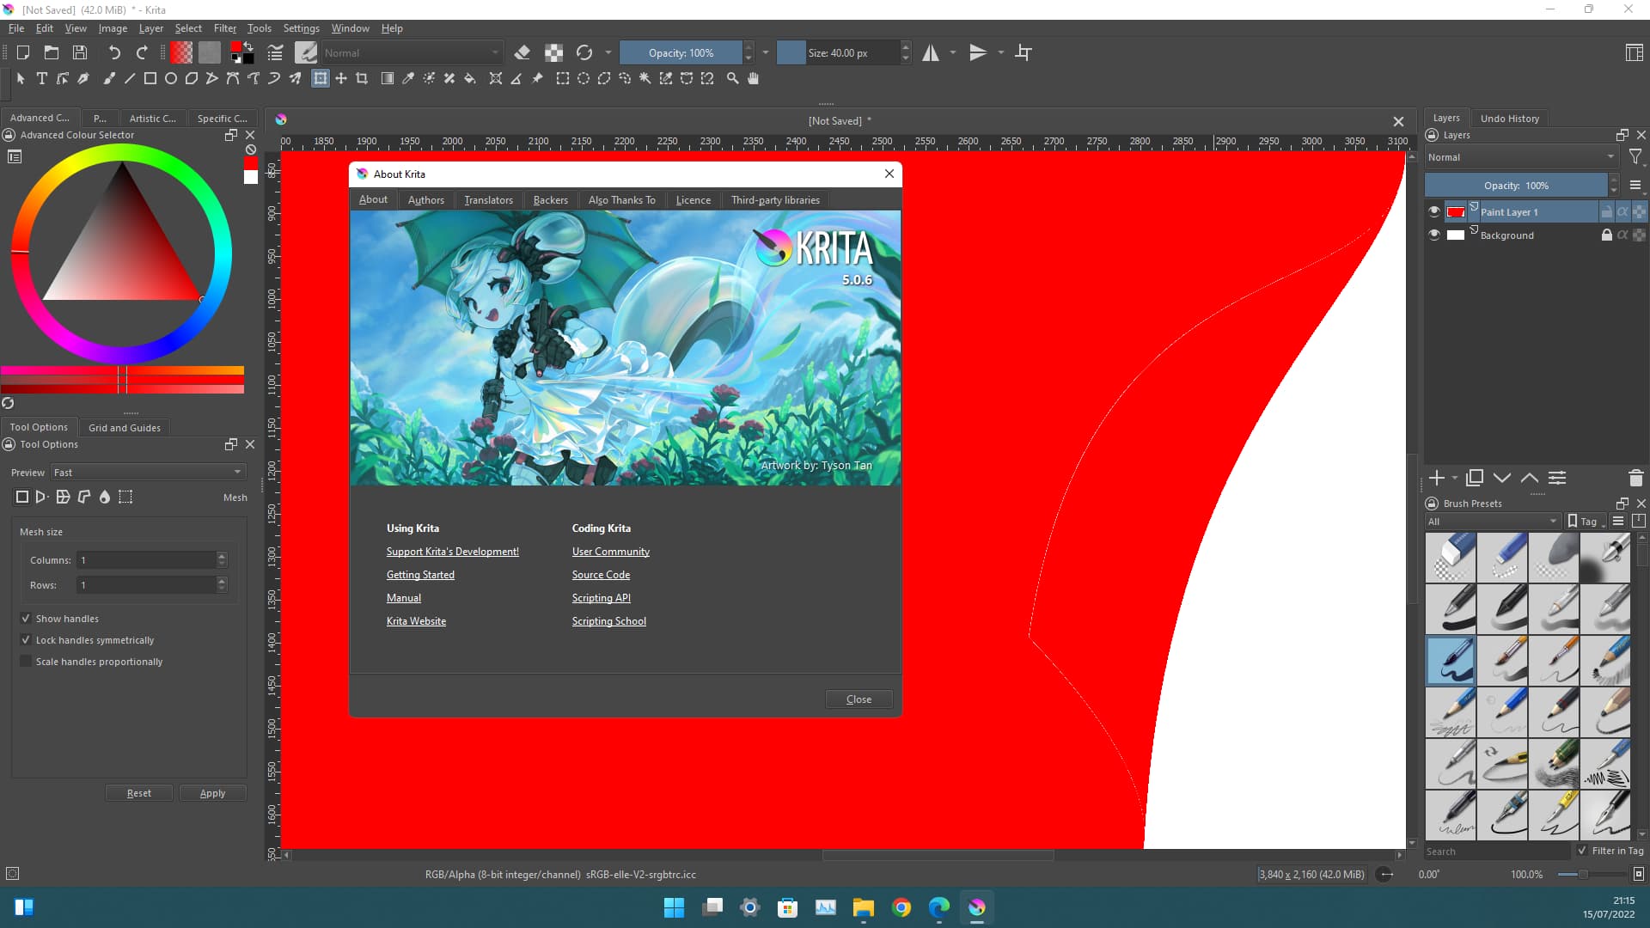This screenshot has height=928, width=1650.
Task: Click the layer Opacity slider
Action: (1516, 186)
